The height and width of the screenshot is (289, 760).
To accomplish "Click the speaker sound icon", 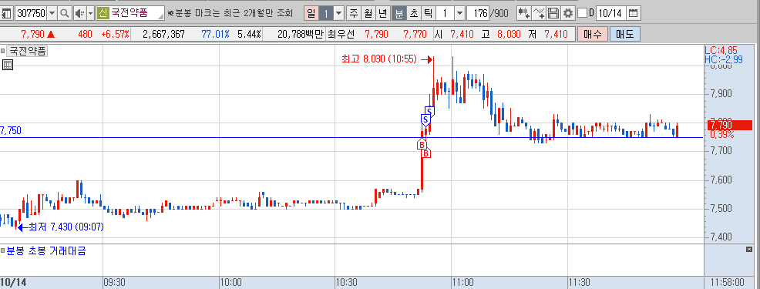I will coord(79,13).
